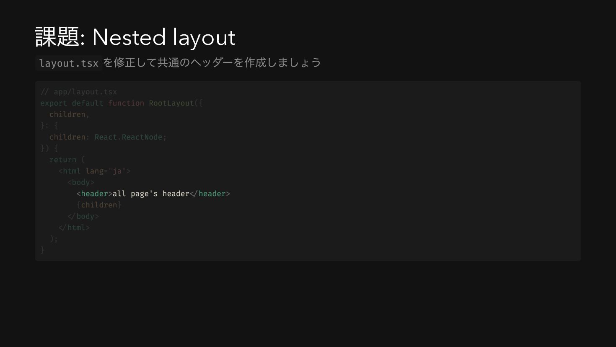616x347 pixels.
Task: Click the subtitle text about 共通のヘッダー
Action: click(x=212, y=63)
